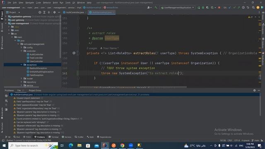The height and width of the screenshot is (149, 265).
Task: Click 'Unused import statement' warning
Action: point(28,98)
